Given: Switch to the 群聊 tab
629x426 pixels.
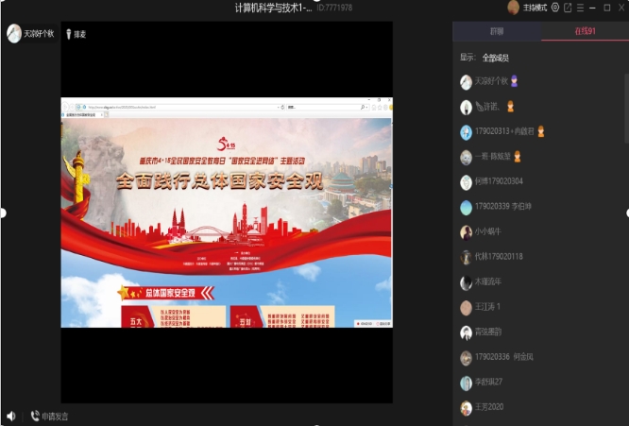Looking at the screenshot, I should [497, 31].
